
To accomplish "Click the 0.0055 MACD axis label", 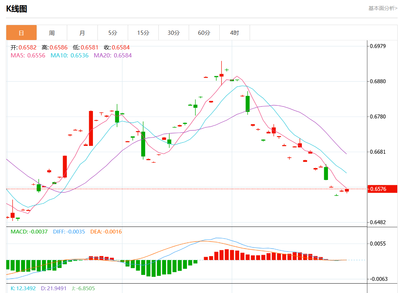I will [x=377, y=244].
